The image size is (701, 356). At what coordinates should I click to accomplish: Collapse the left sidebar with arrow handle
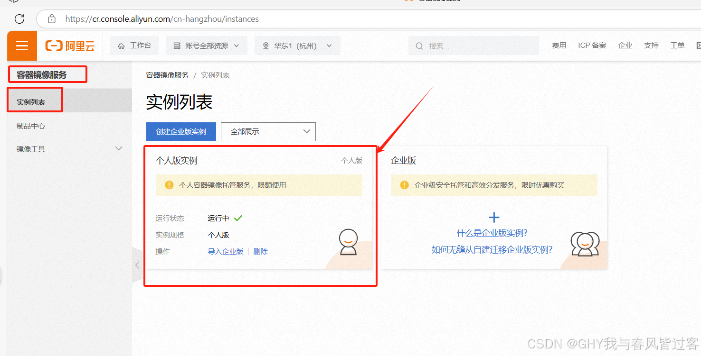pyautogui.click(x=137, y=265)
